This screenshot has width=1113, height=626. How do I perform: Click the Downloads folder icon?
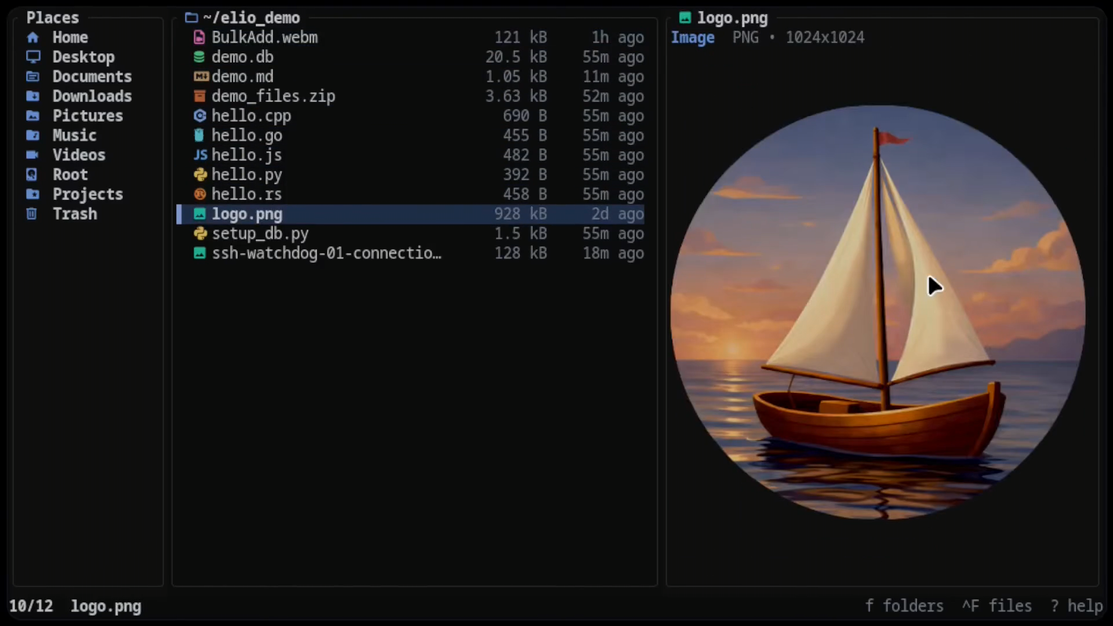coord(33,96)
